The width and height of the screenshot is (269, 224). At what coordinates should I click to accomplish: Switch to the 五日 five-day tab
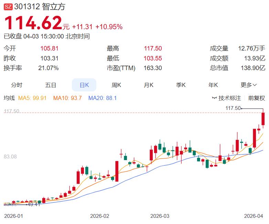click(x=51, y=85)
